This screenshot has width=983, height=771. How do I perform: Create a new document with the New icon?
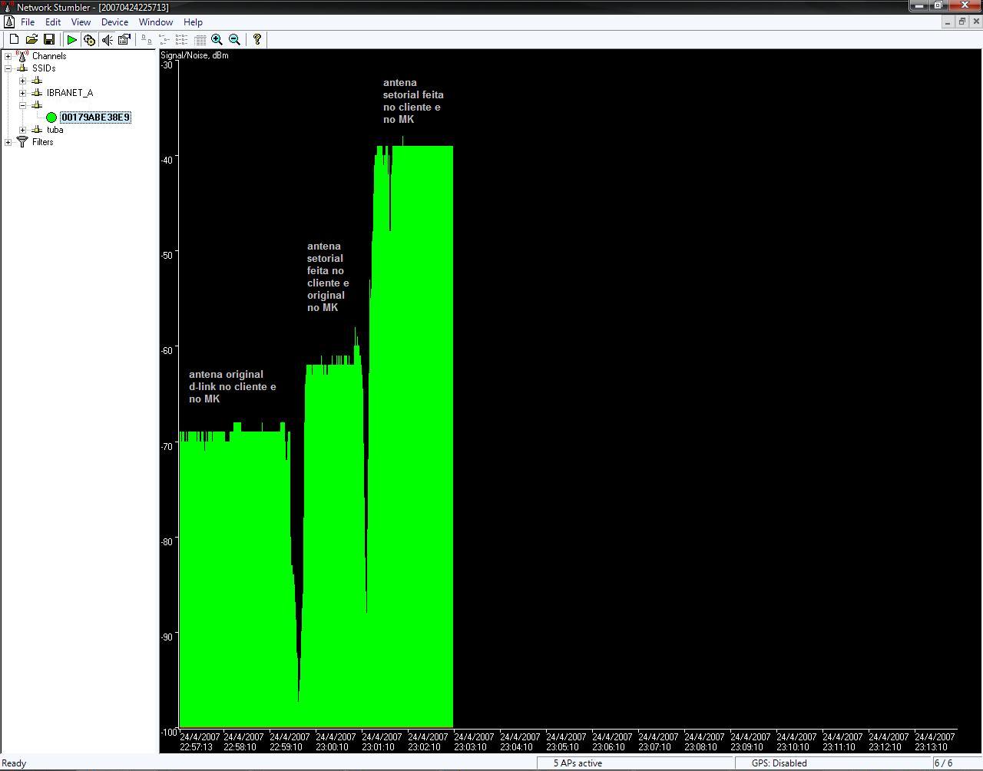[14, 39]
